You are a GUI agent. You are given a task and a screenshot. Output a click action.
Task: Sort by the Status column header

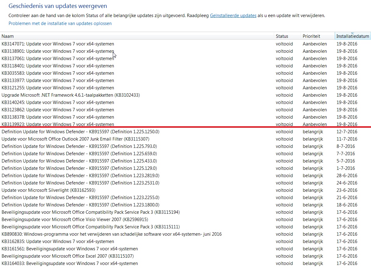click(287, 36)
